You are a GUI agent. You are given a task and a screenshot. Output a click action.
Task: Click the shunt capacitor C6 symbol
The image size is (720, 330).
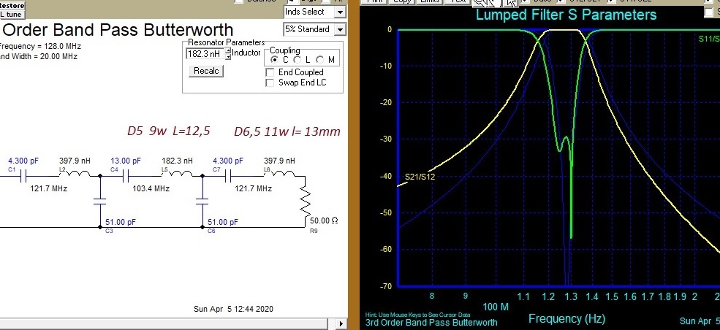pos(202,202)
